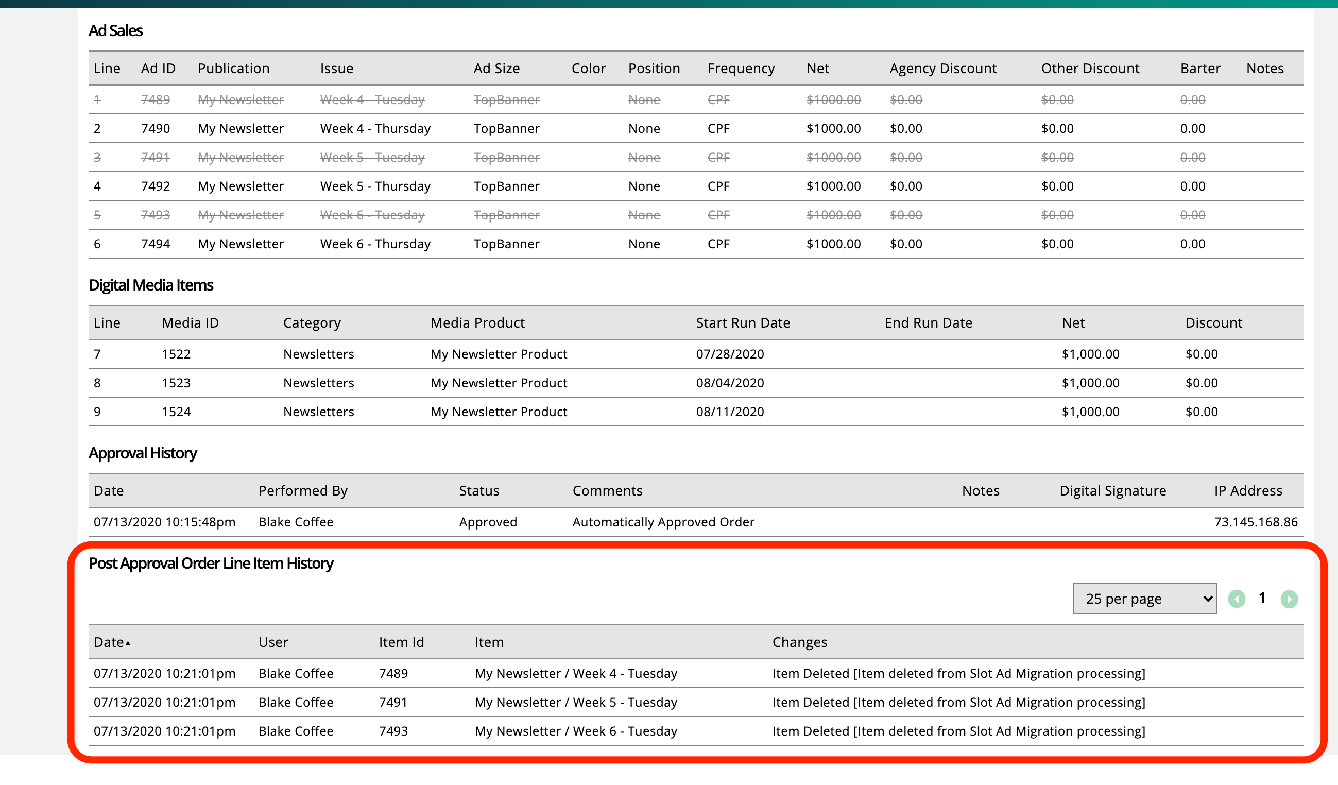
Task: Click the 08/04/2020 start run date
Action: [x=730, y=383]
